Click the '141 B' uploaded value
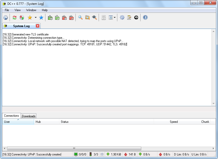This screenshot has width=218, height=159. coord(132,154)
